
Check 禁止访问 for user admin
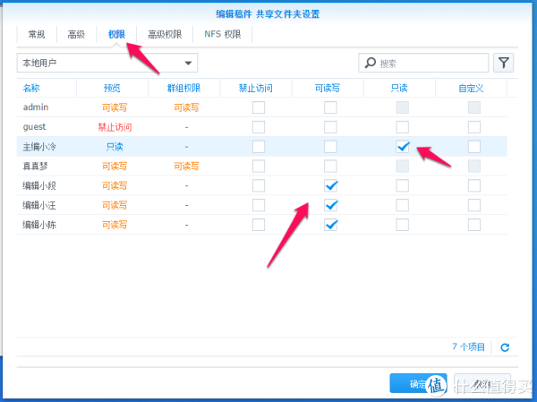[x=259, y=107]
